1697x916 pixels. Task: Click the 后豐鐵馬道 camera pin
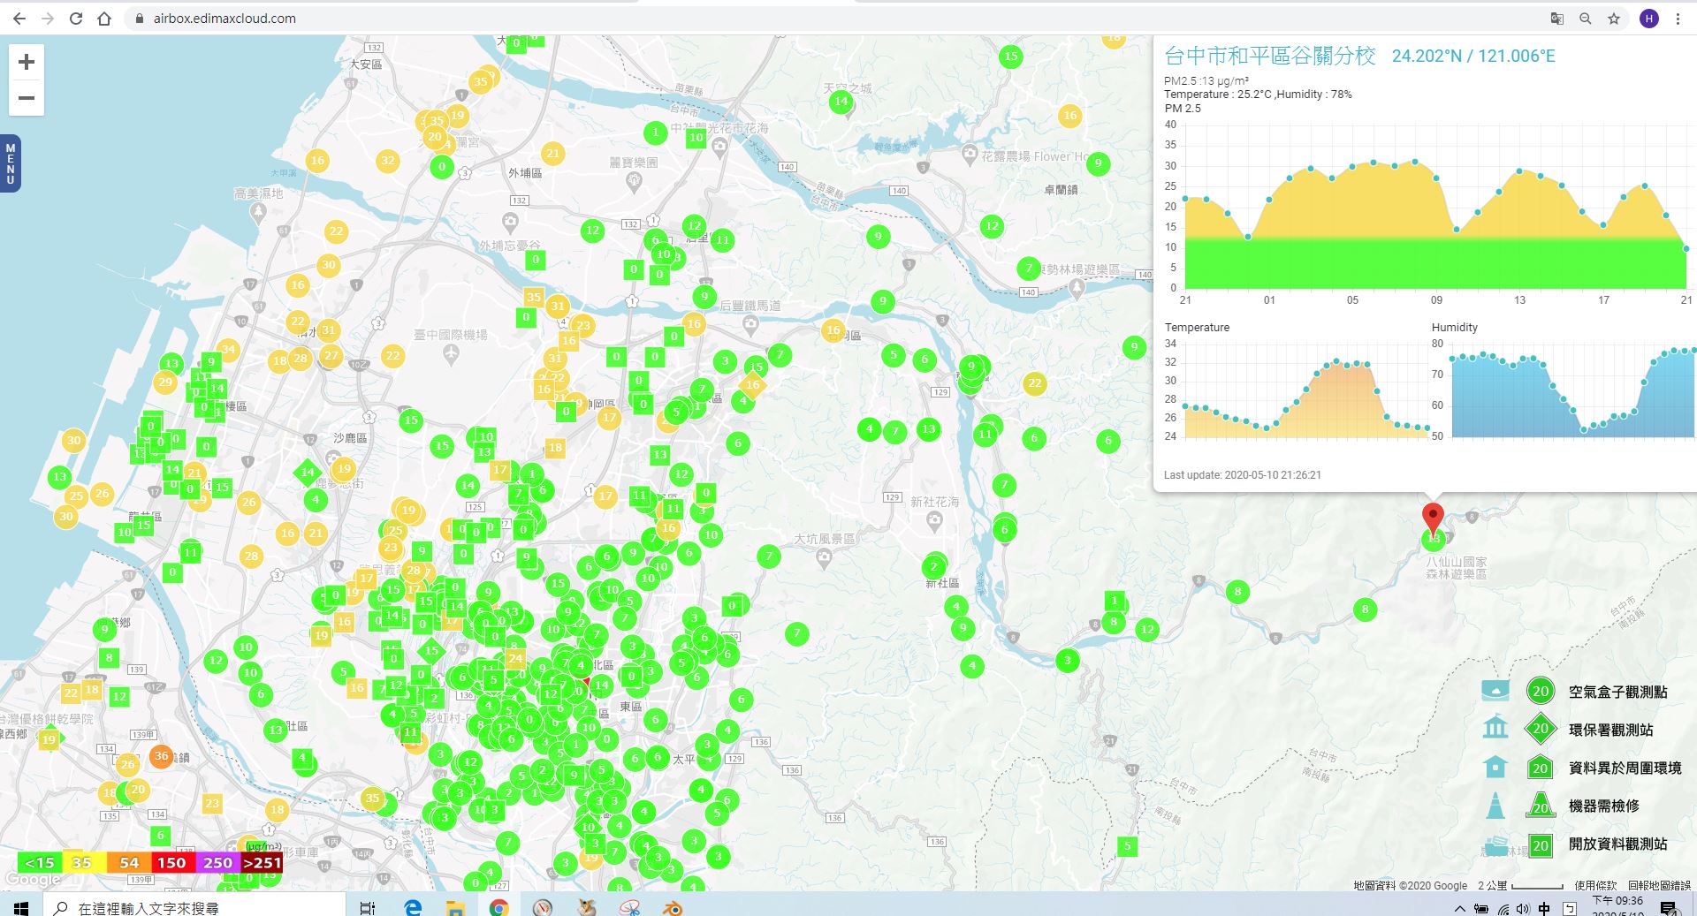coord(751,326)
